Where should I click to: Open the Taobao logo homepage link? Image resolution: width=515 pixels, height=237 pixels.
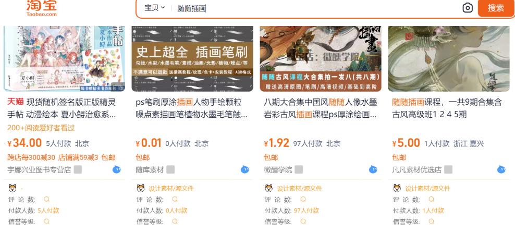tap(41, 8)
